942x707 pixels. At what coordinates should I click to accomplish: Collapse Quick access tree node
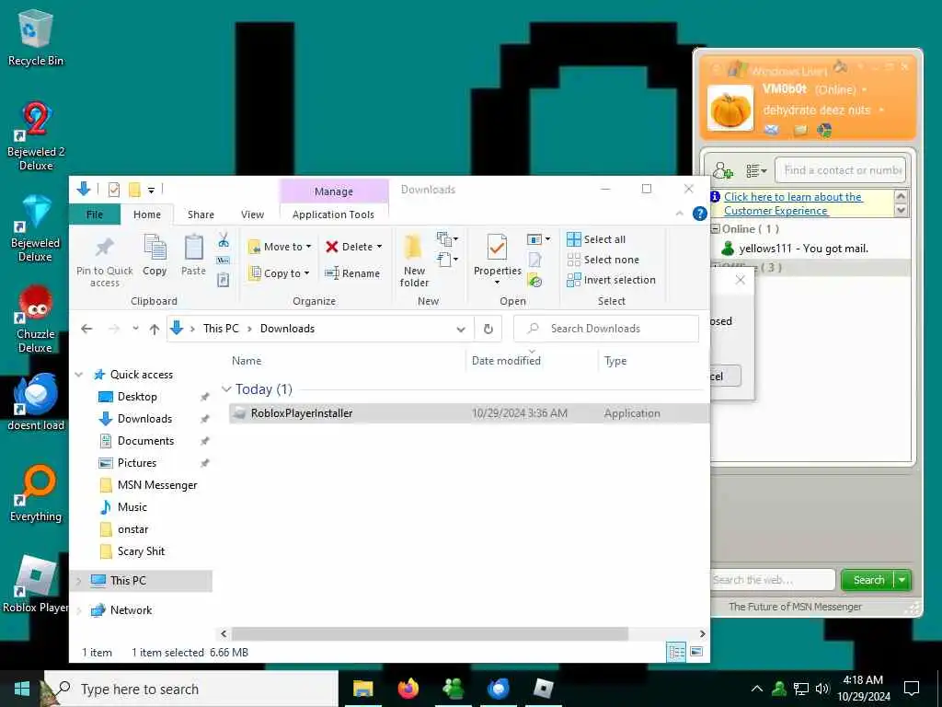(x=79, y=375)
